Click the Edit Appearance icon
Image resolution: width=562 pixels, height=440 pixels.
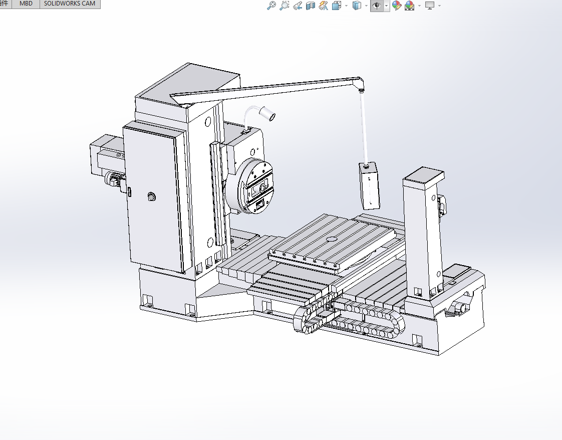click(x=396, y=6)
